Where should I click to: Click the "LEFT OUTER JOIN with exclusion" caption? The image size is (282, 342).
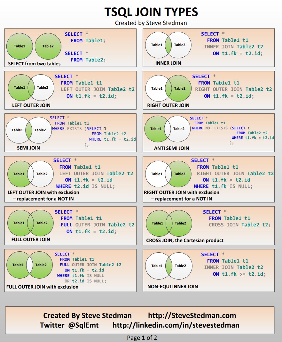tap(43, 192)
